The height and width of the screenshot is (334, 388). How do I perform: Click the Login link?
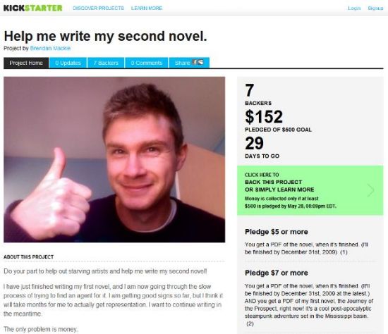354,8
